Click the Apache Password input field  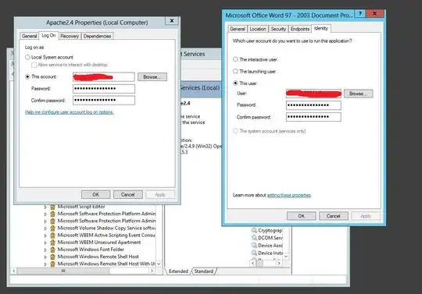[104, 89]
